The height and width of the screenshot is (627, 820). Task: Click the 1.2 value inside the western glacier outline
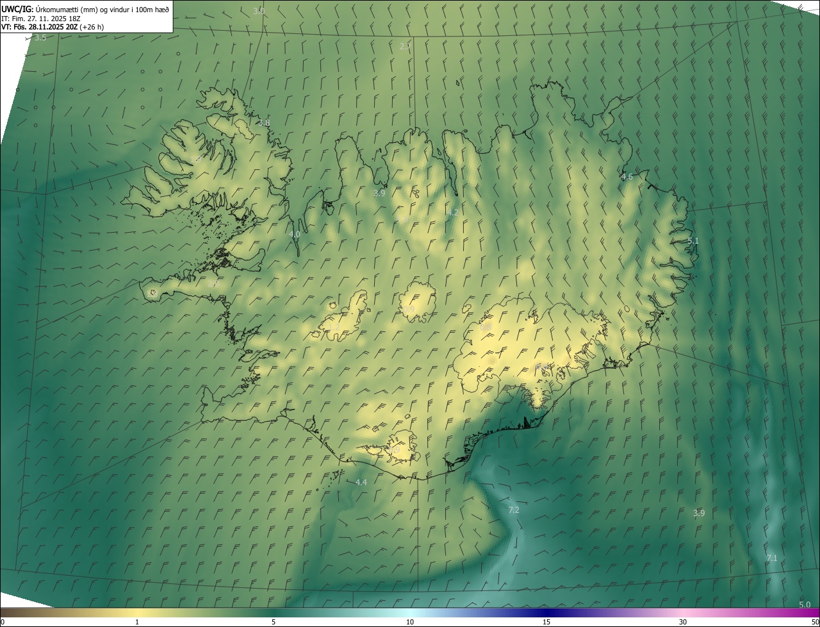334,327
